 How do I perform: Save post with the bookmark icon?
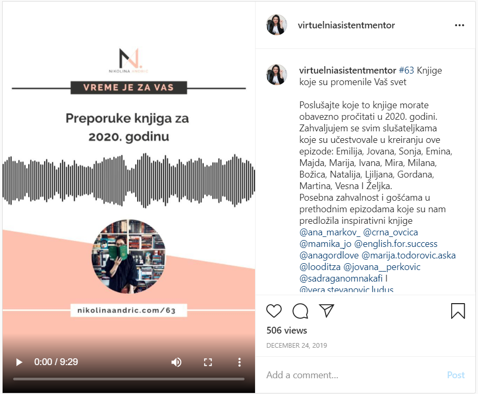pos(458,311)
